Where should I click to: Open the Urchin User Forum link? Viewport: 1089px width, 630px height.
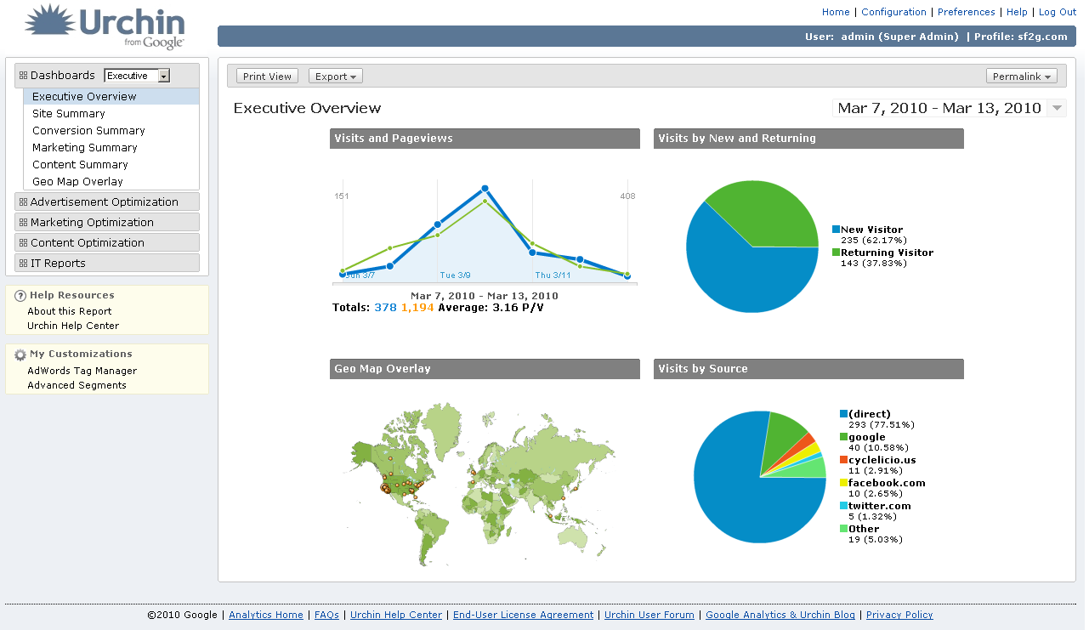tap(649, 615)
